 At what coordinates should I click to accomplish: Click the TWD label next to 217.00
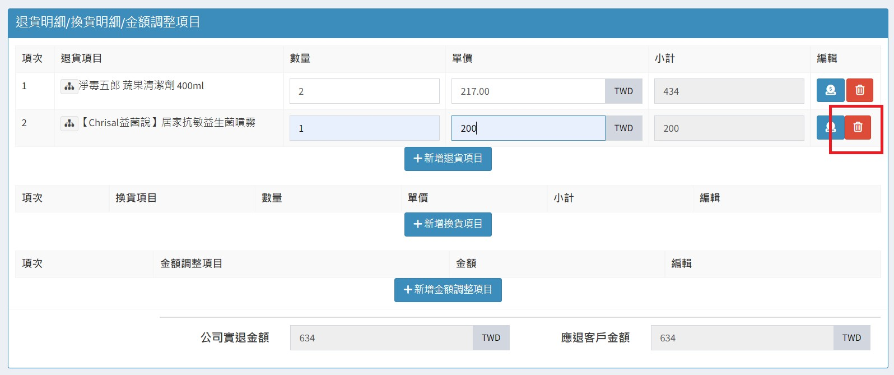pyautogui.click(x=623, y=91)
